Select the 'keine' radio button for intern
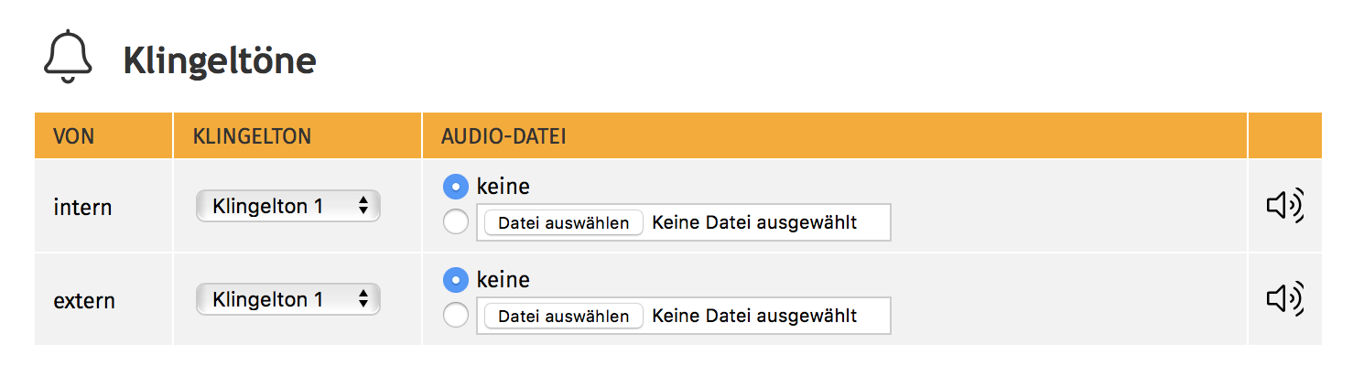Viewport: 1353px width, 366px height. (x=455, y=187)
